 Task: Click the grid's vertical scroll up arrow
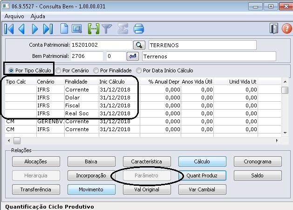285,82
